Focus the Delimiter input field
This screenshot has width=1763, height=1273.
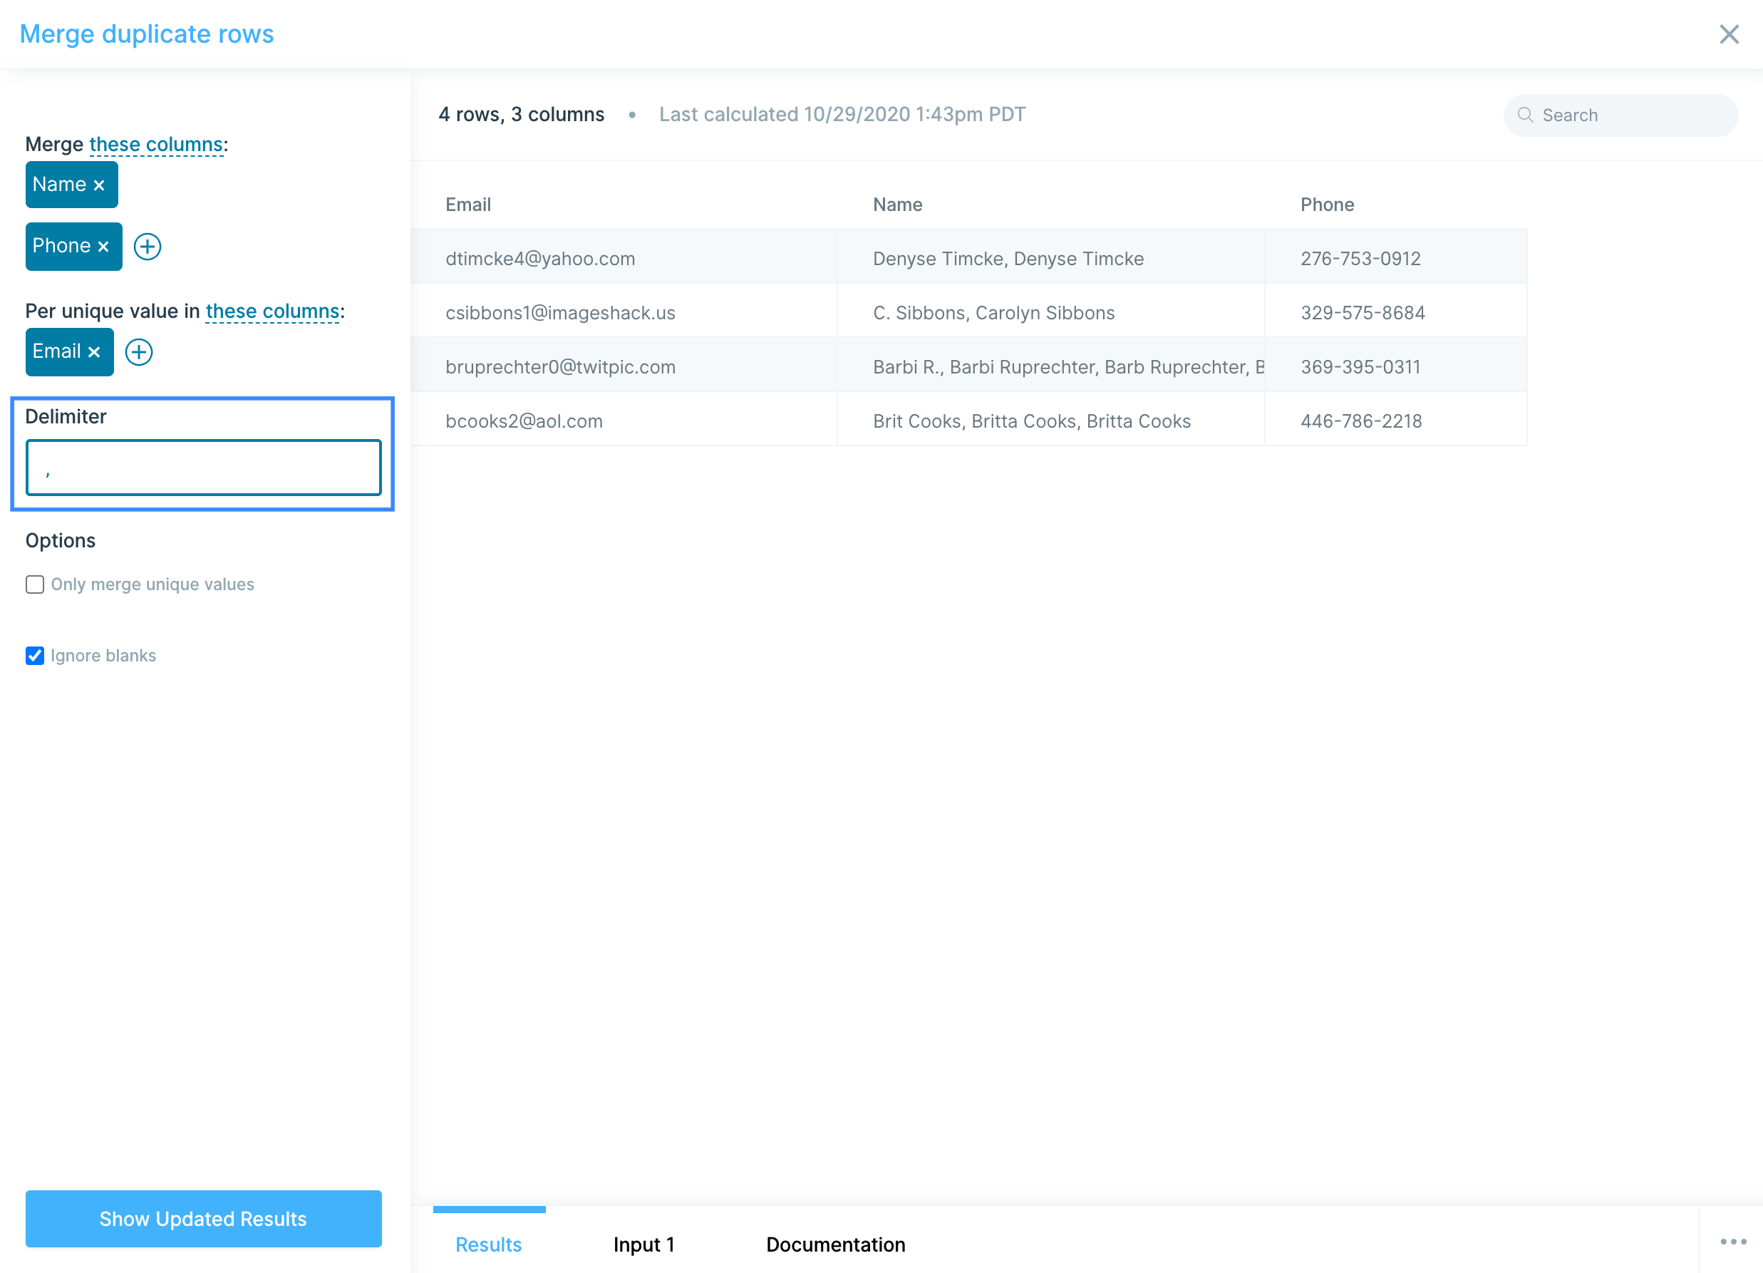click(203, 468)
